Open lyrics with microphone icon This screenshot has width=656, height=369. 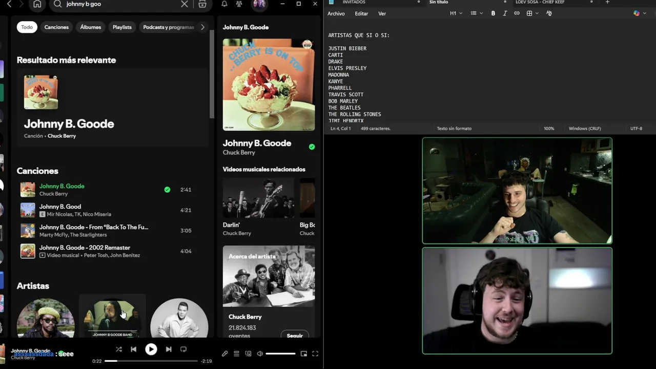[224, 354]
